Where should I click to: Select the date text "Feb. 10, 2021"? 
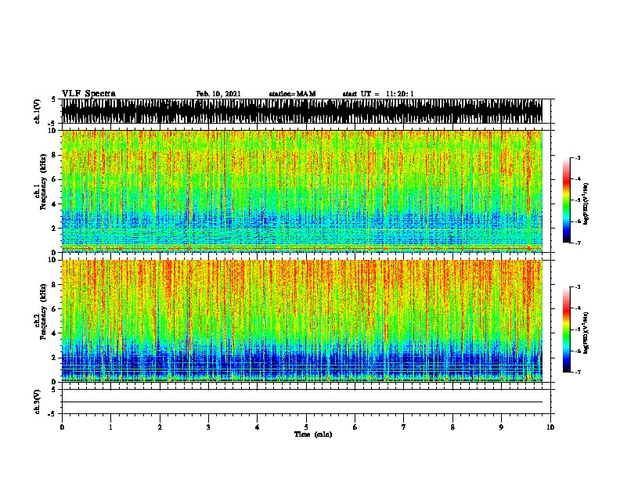(x=218, y=94)
